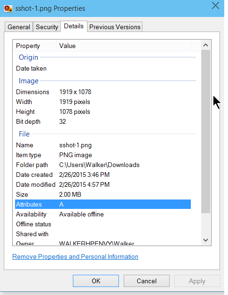Select the Folder path row
Screen dimensions: 228x295
click(103, 165)
